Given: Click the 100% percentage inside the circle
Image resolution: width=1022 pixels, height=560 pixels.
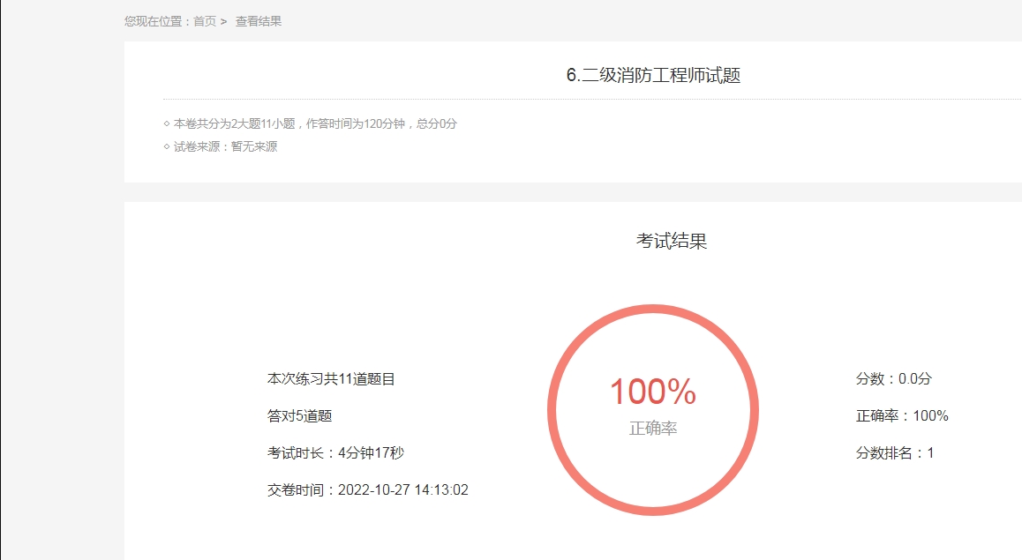Looking at the screenshot, I should pos(653,392).
